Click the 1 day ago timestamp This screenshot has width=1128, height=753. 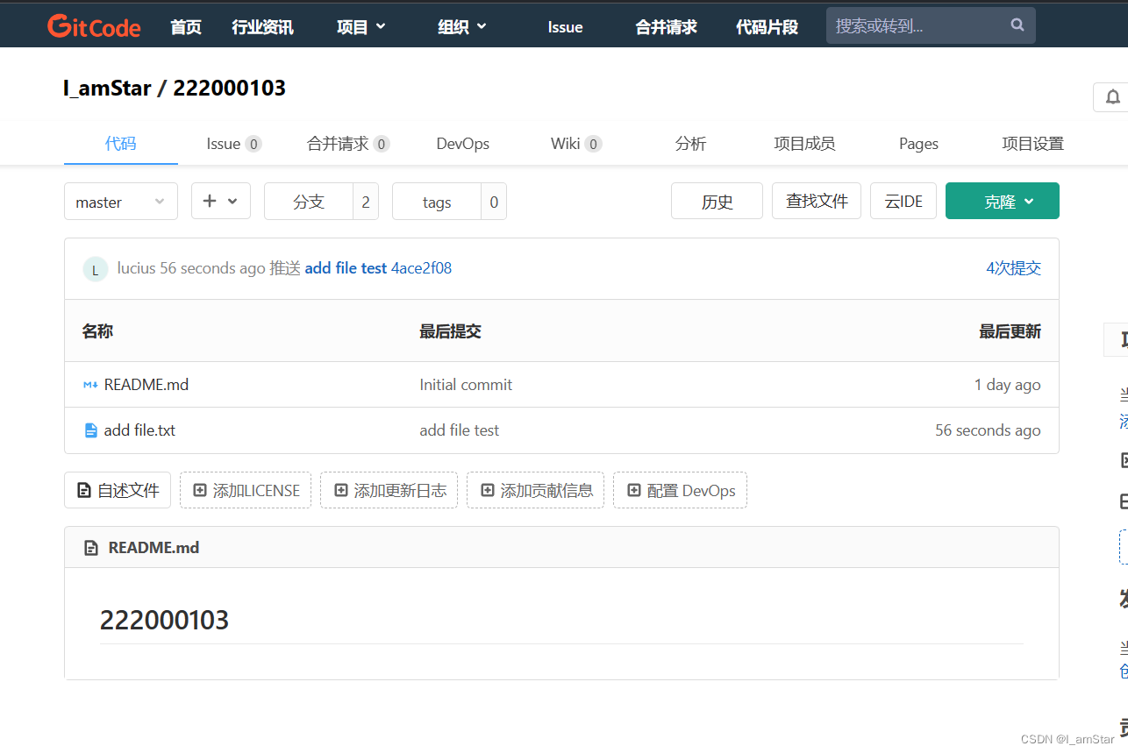(1007, 385)
